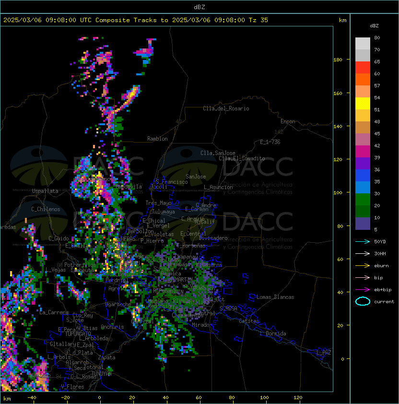This screenshot has height=404, width=399.
Task: Pick the bright yellow dBZ swatch between 54 and 51
Action: point(363,103)
